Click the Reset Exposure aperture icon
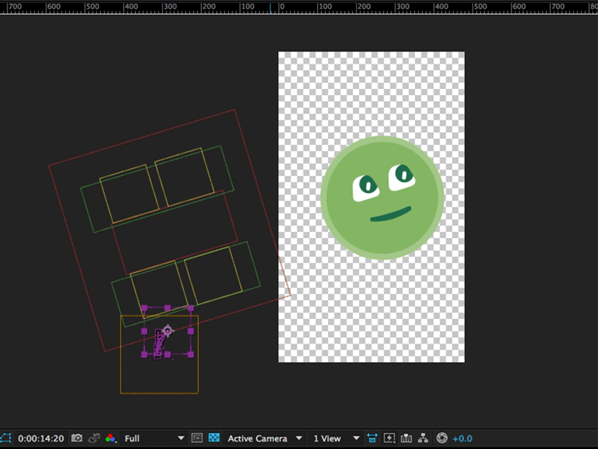Screen dimensions: 598x449 pos(442,438)
